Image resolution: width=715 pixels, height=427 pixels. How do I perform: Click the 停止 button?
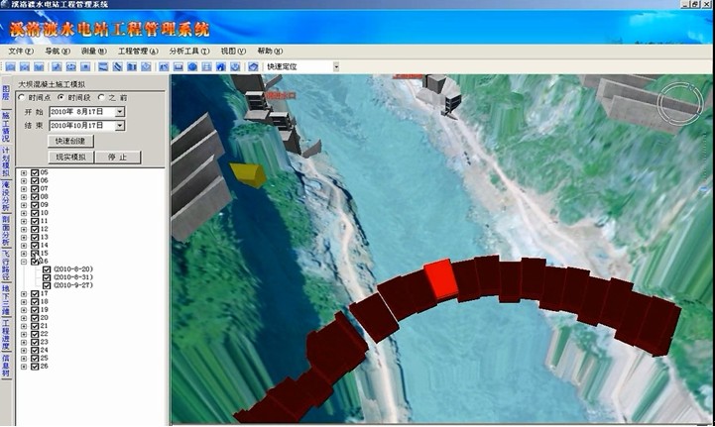118,158
